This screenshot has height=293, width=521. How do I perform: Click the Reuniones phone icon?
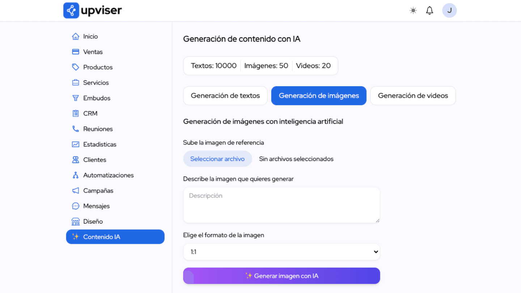76,129
